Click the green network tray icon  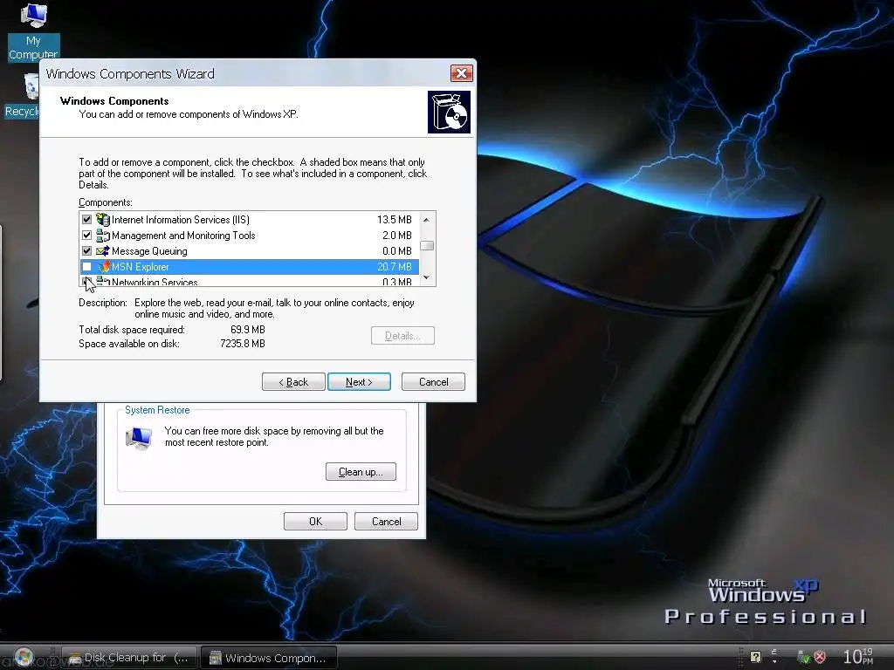pyautogui.click(x=803, y=657)
